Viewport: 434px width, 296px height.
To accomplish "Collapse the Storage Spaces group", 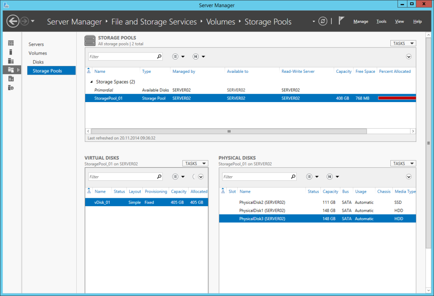I will (91, 81).
